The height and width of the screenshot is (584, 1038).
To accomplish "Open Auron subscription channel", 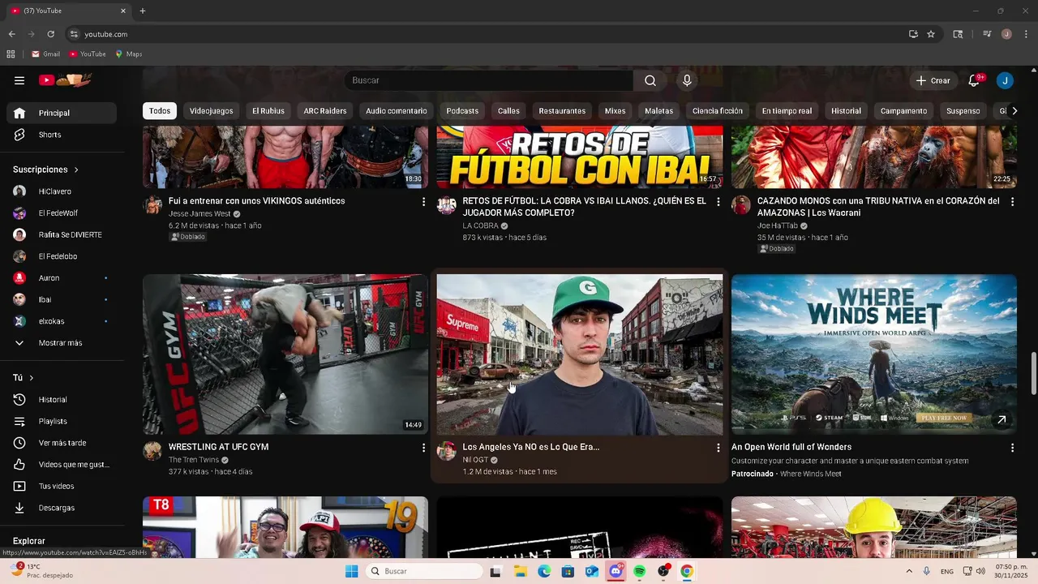I will (62, 278).
